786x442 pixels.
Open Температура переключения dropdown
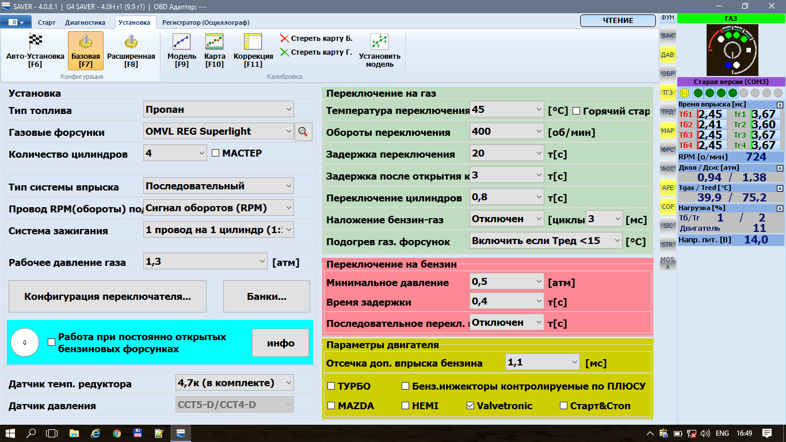coord(507,109)
